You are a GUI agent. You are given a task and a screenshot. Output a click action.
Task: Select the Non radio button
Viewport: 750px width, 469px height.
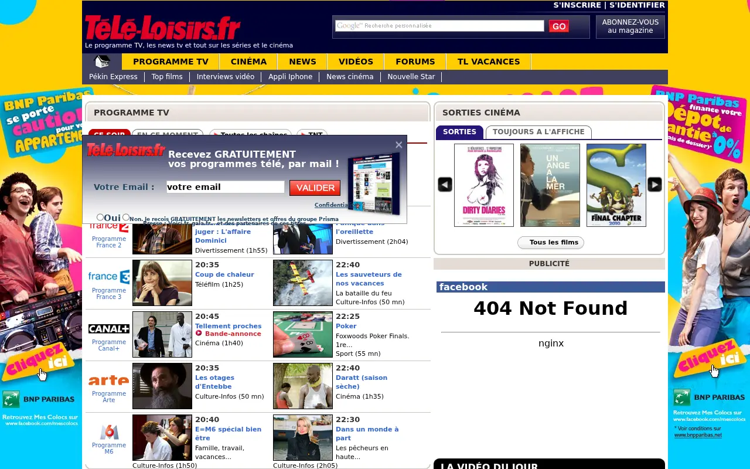126,217
